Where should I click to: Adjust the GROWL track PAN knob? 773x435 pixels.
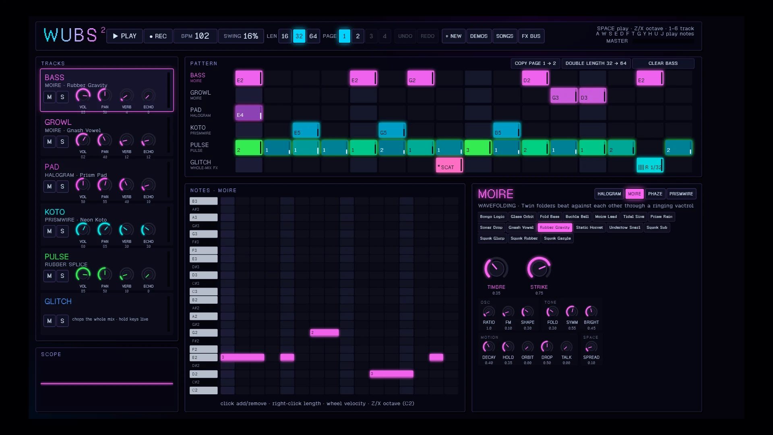(x=105, y=141)
